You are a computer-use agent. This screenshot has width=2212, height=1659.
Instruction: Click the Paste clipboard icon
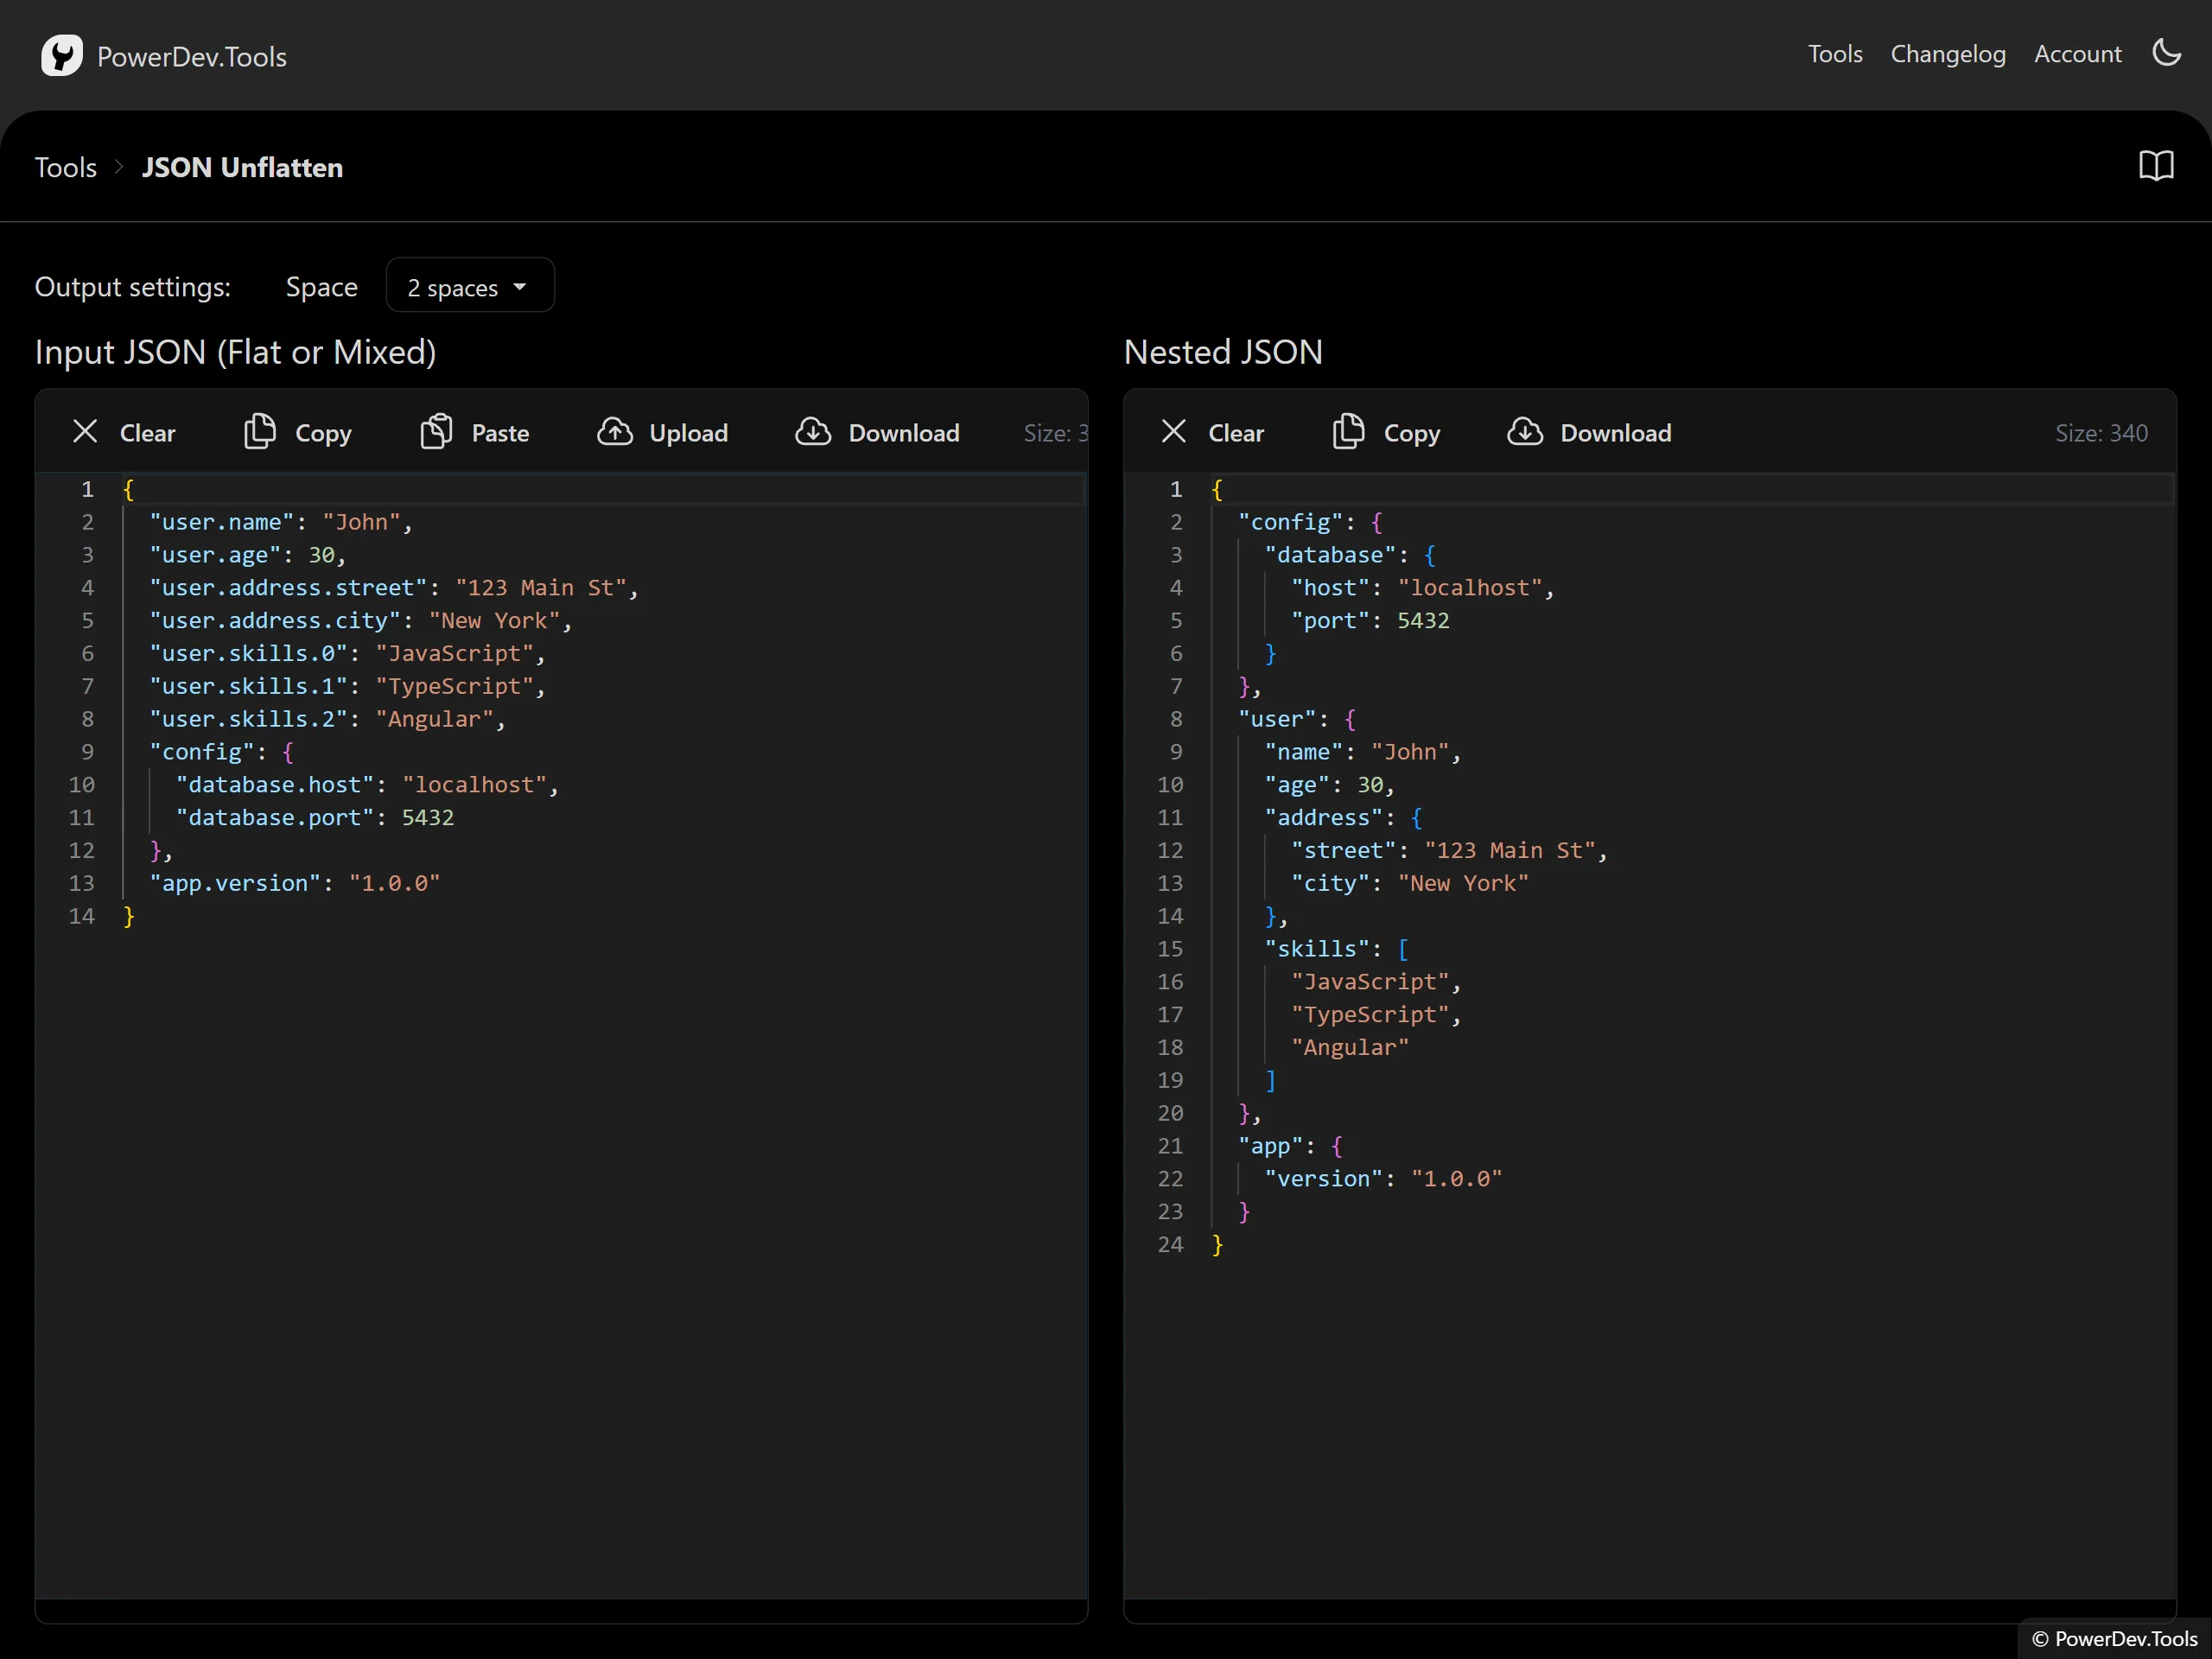coord(436,432)
